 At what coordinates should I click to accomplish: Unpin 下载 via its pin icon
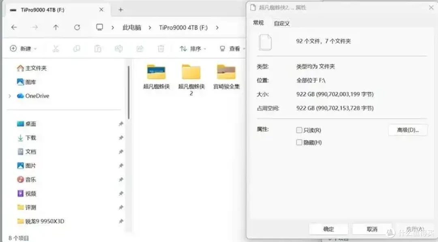[121, 138]
